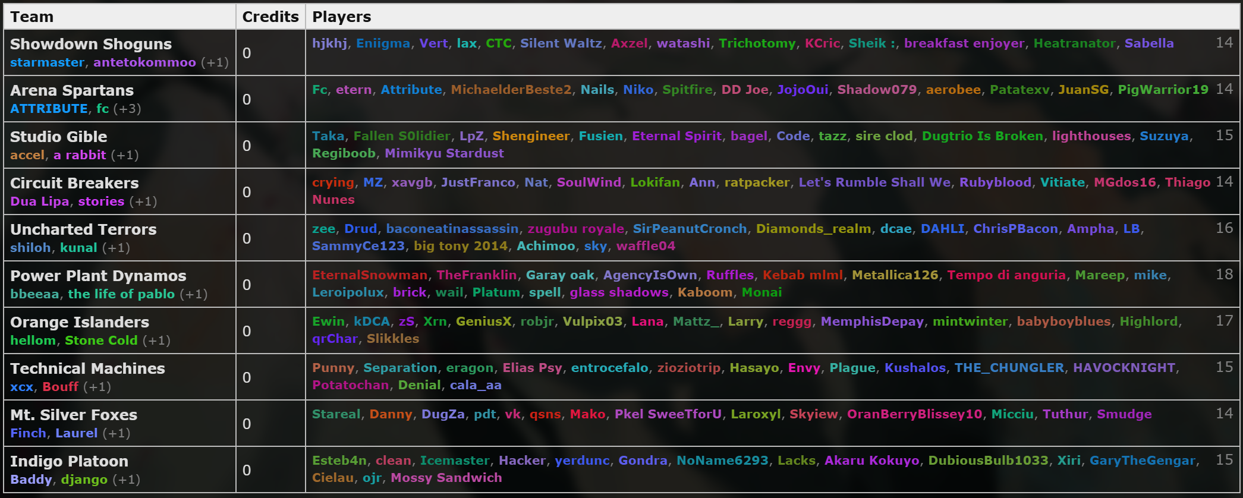Click manager a rabbit under Studio Gible
Viewport: 1243px width, 498px height.
80,155
